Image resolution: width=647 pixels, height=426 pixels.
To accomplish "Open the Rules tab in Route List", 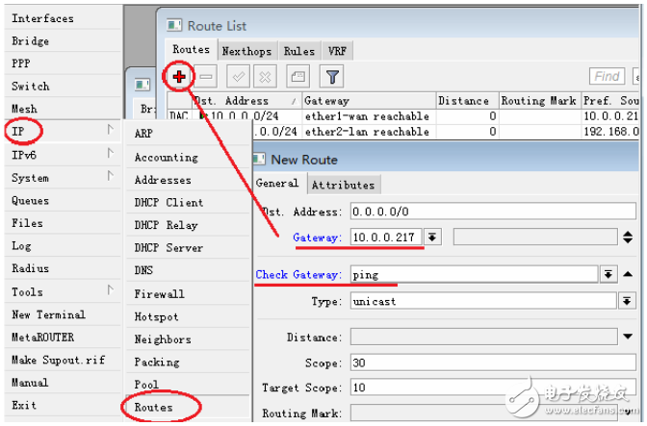I will [x=298, y=51].
